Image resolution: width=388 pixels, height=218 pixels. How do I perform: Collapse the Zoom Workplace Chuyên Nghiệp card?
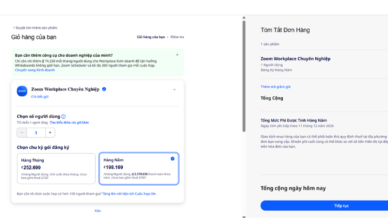click(175, 90)
